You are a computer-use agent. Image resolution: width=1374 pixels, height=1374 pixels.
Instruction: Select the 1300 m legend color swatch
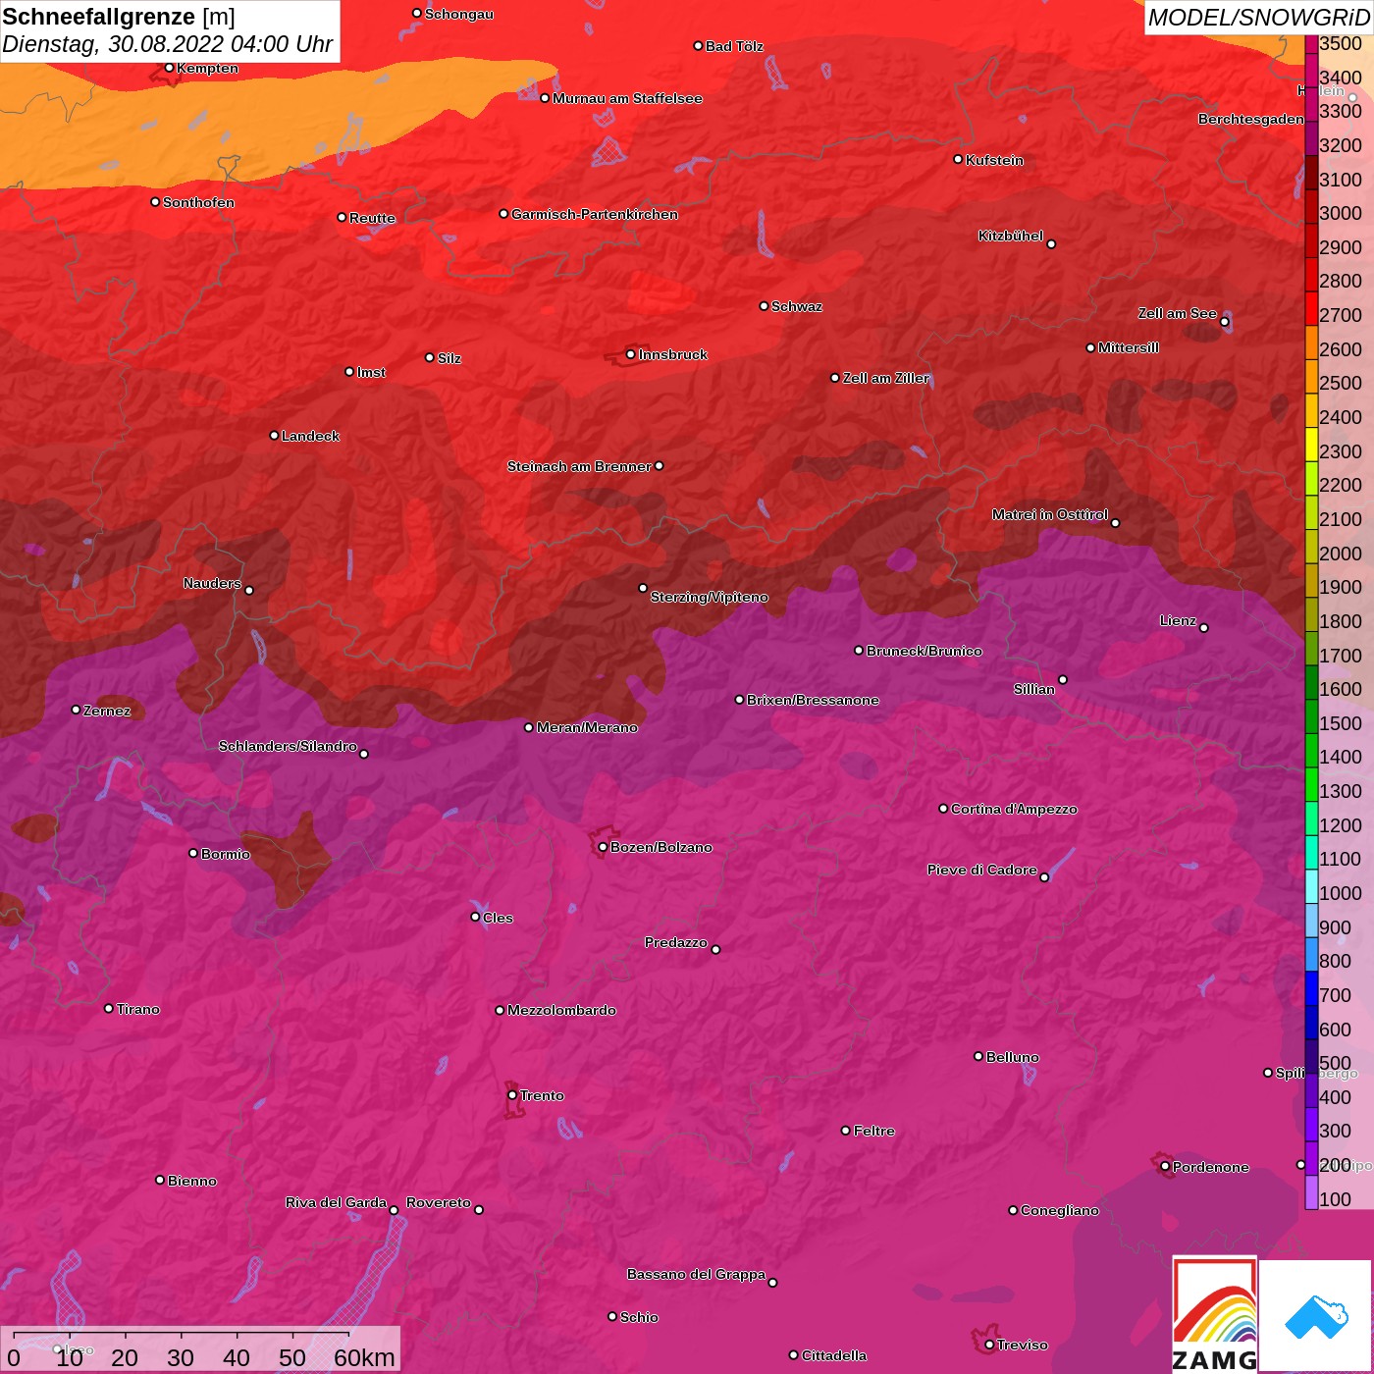1311,785
